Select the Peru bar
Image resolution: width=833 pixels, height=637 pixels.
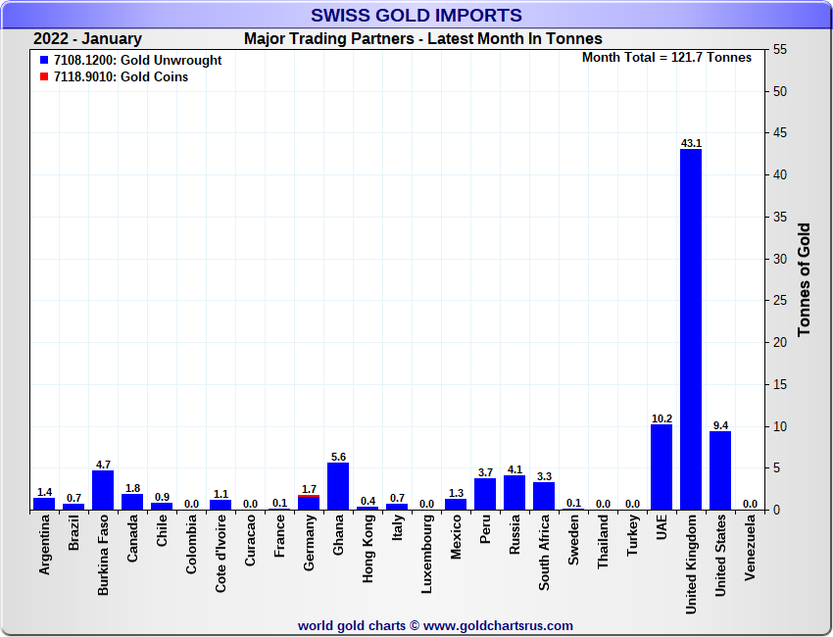coord(485,494)
